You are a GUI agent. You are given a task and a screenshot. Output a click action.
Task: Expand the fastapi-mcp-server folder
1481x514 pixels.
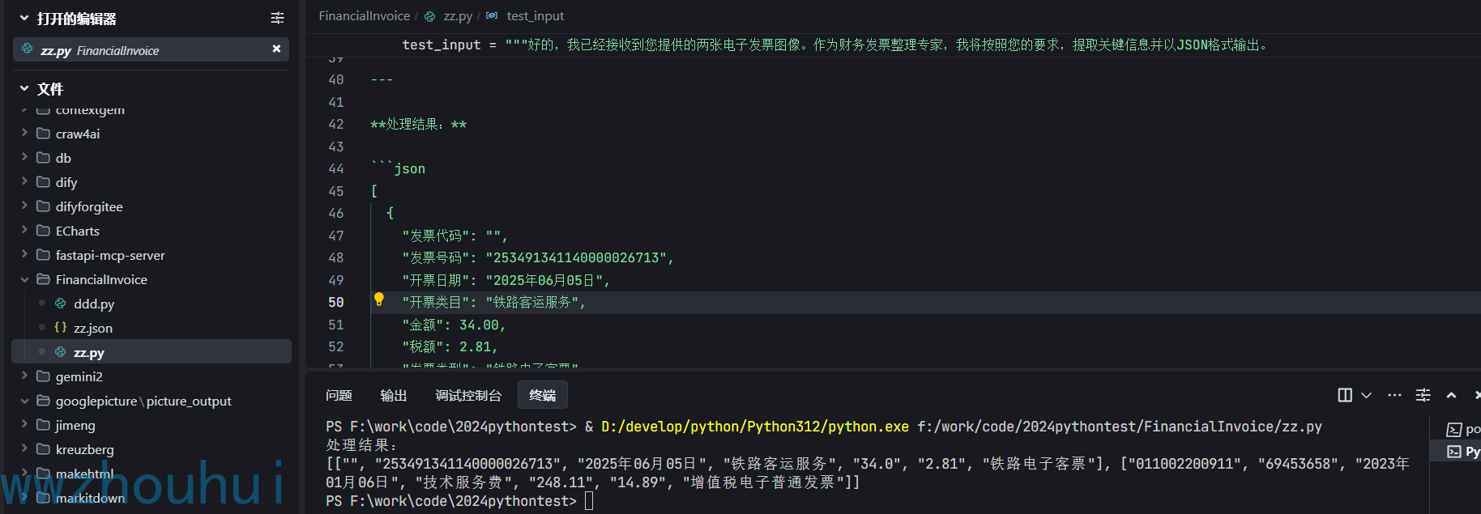coord(24,254)
